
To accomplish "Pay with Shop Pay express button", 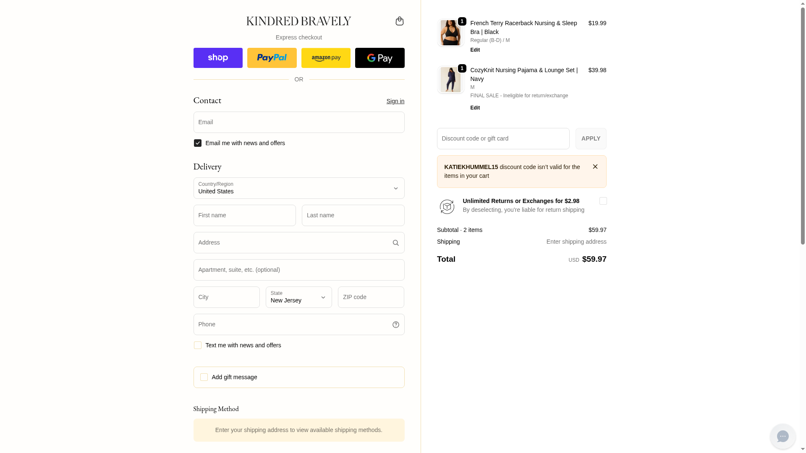I will pos(218,58).
